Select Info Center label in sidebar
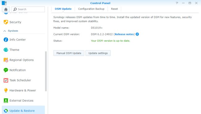This screenshot has width=201, height=114. click(18, 40)
